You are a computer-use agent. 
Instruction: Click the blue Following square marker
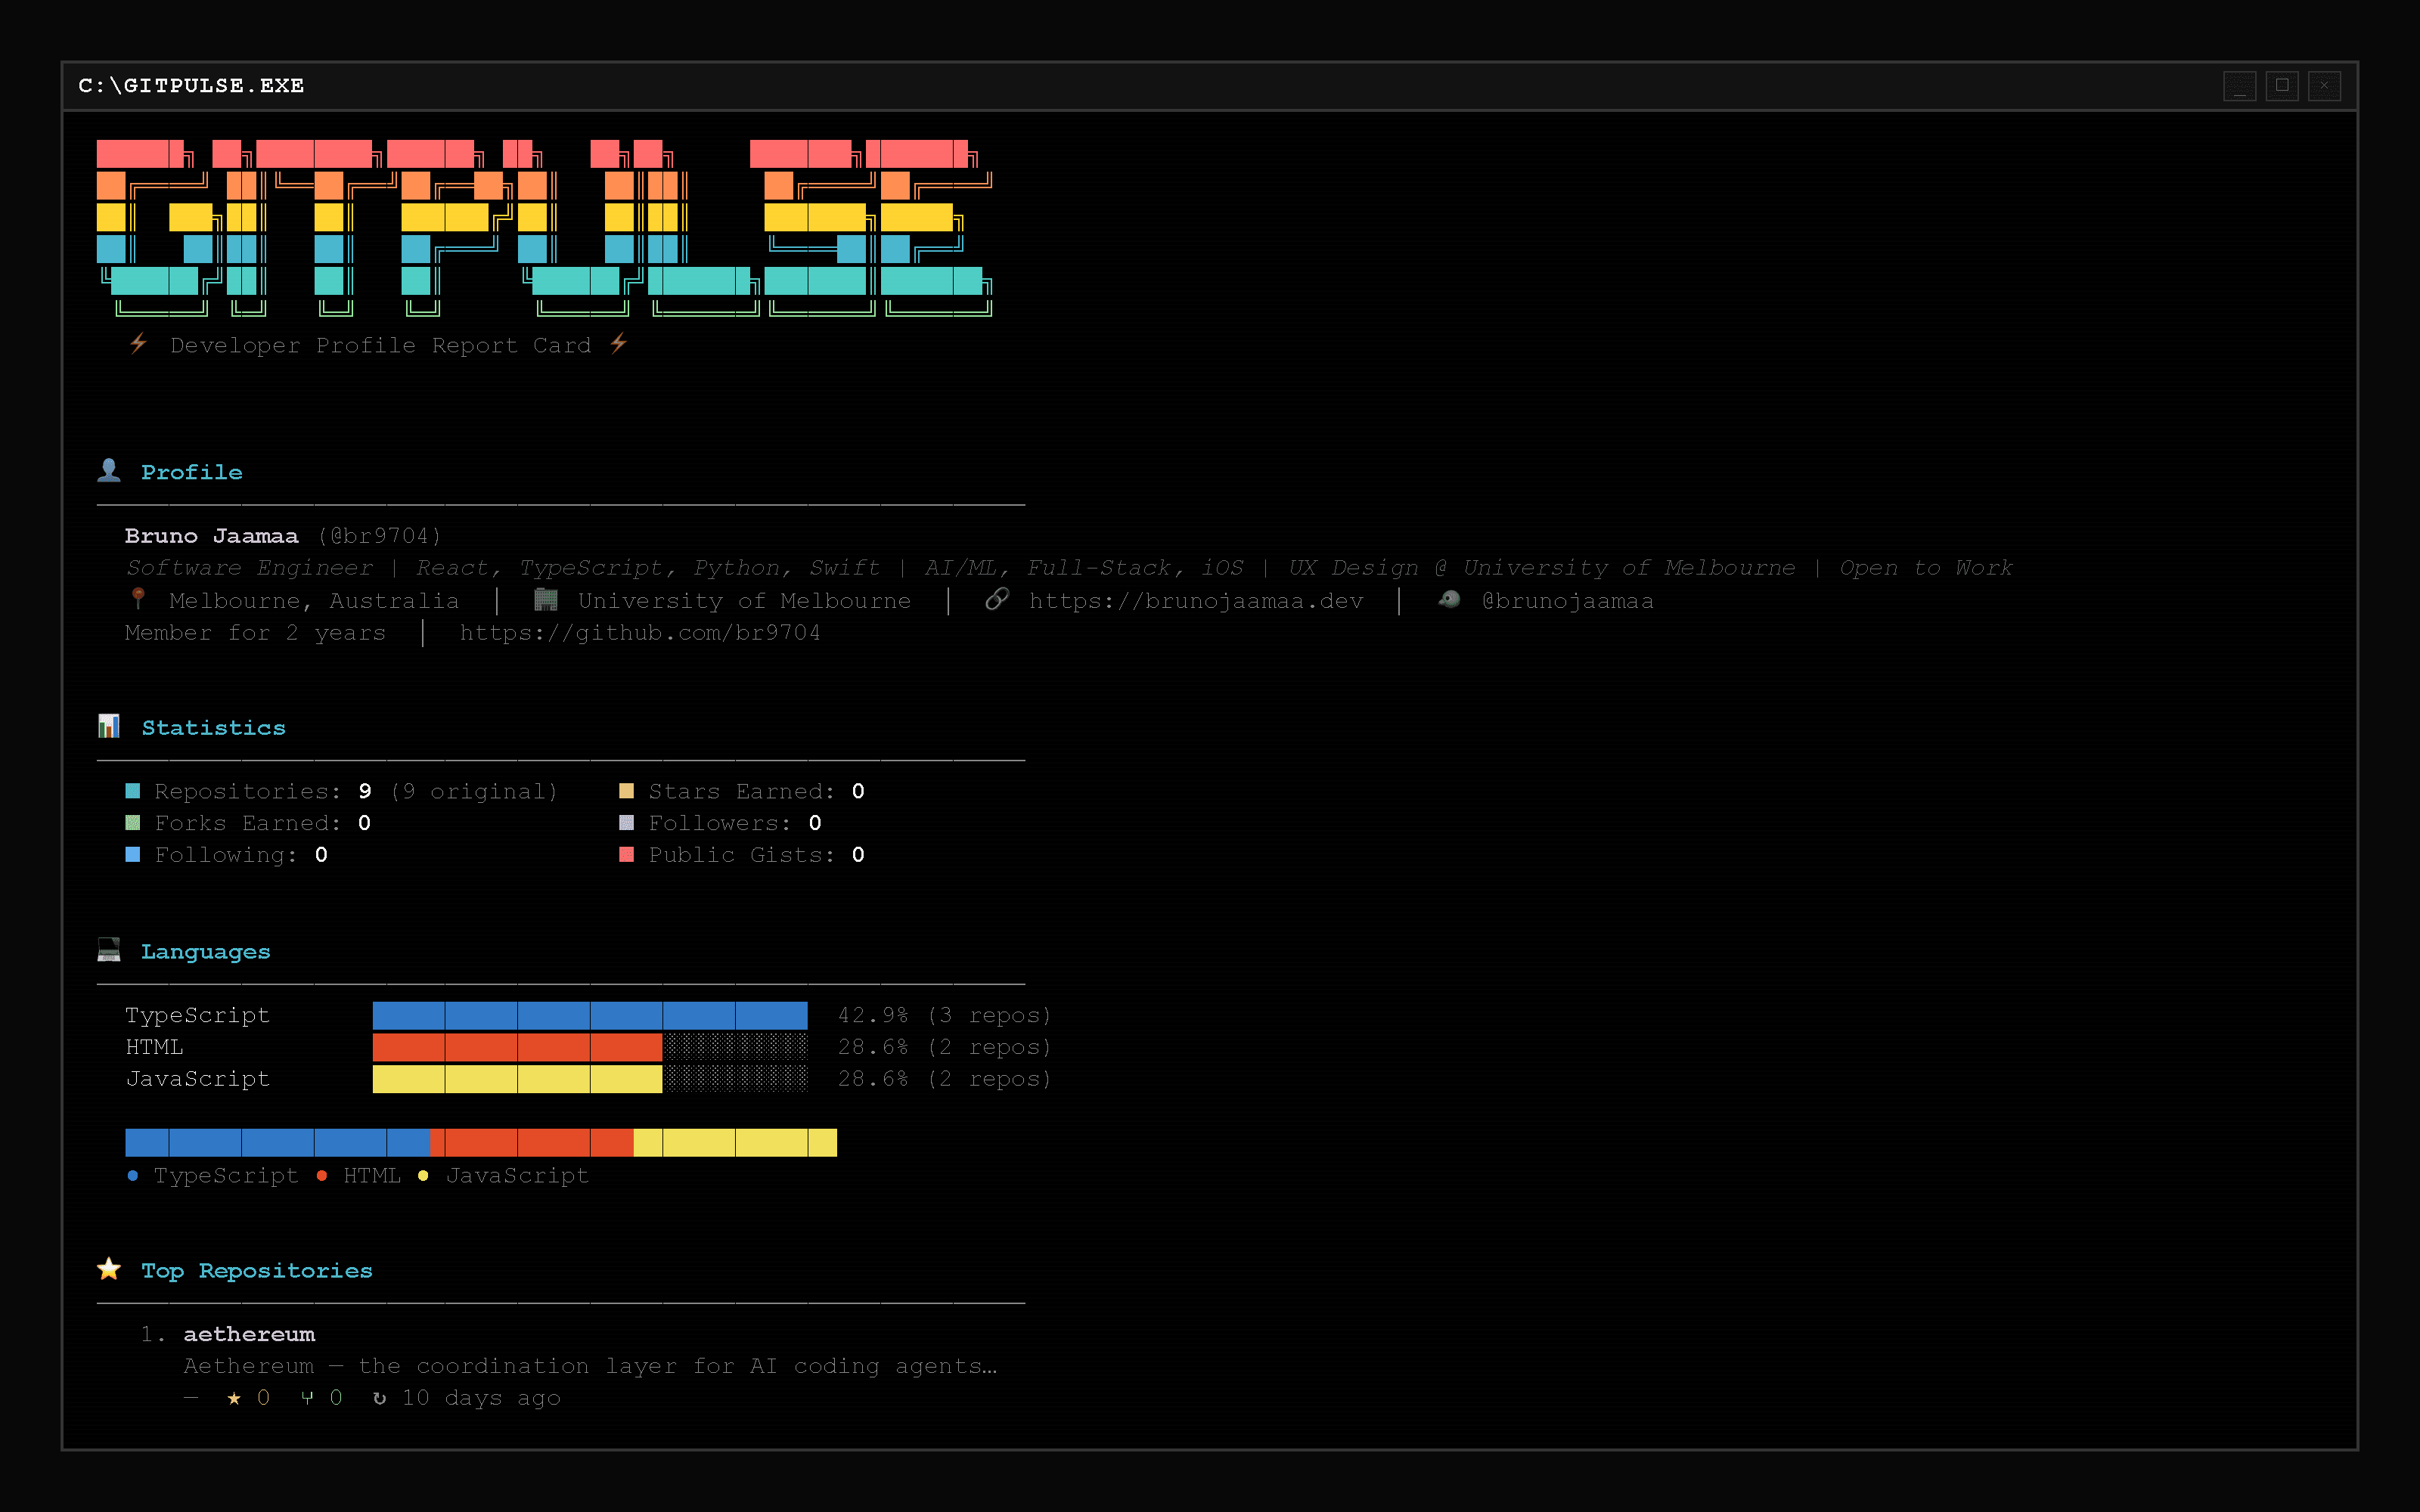[x=133, y=855]
